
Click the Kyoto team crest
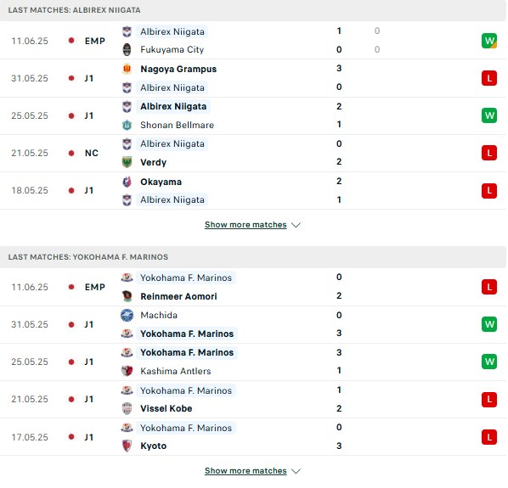tap(127, 446)
